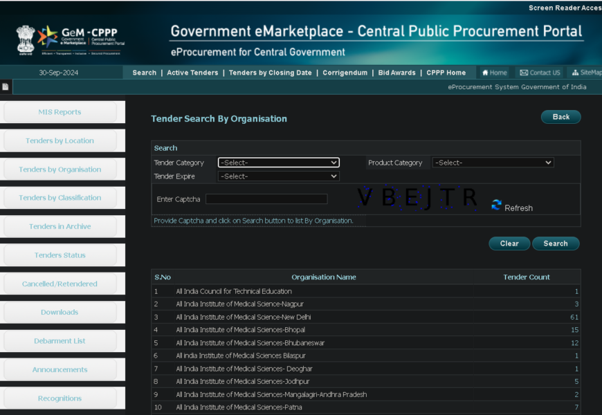Click the Home icon in top bar
602x415 pixels.
click(494, 73)
